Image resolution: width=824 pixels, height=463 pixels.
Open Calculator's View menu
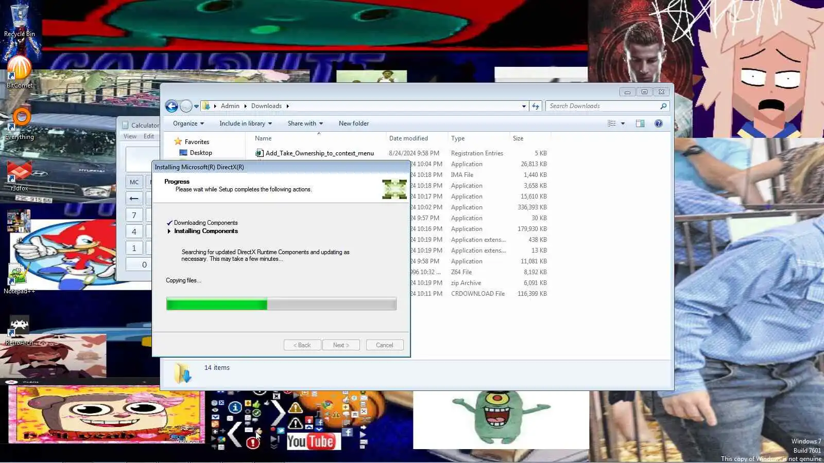click(x=130, y=136)
